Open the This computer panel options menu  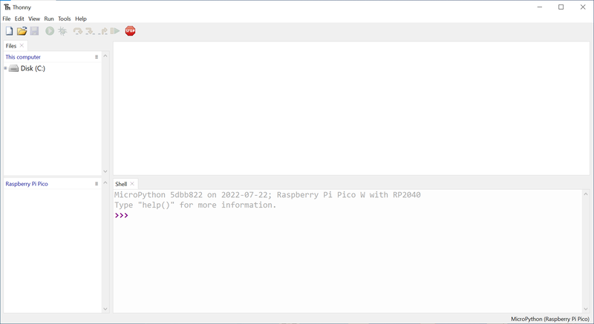[97, 57]
